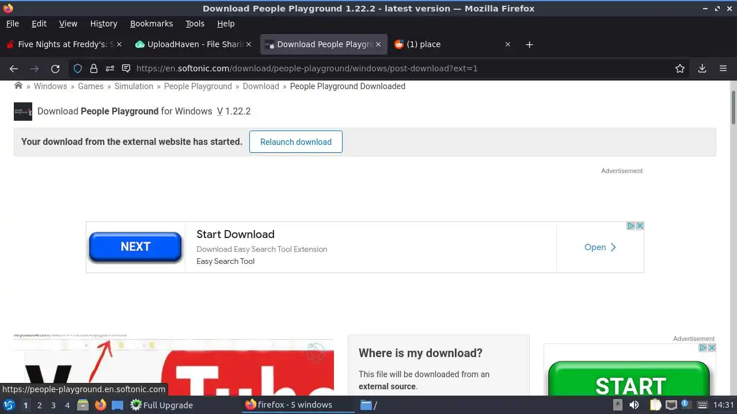This screenshot has width=737, height=414.
Task: Open the permissions icon in the address bar
Action: point(109,68)
